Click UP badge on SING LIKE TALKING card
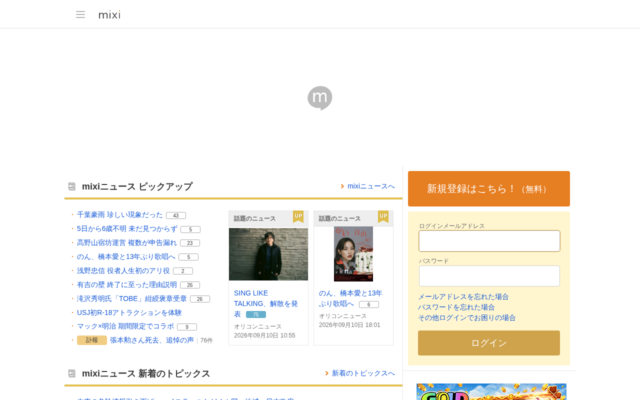This screenshot has height=400, width=640. tap(298, 216)
